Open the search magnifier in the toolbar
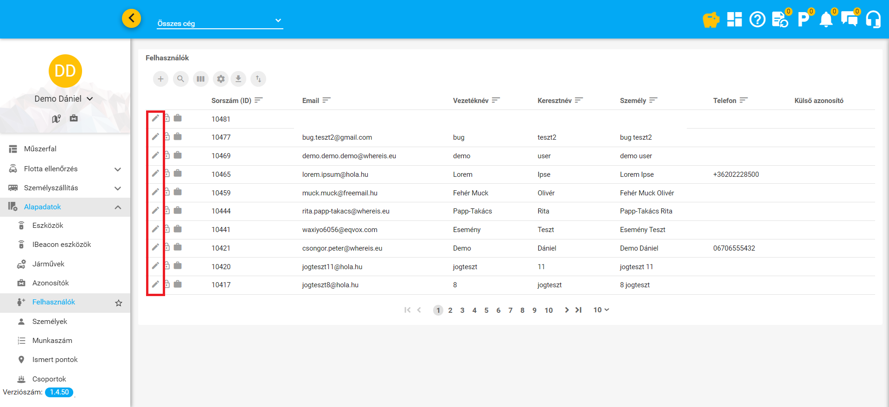This screenshot has height=407, width=889. (180, 79)
